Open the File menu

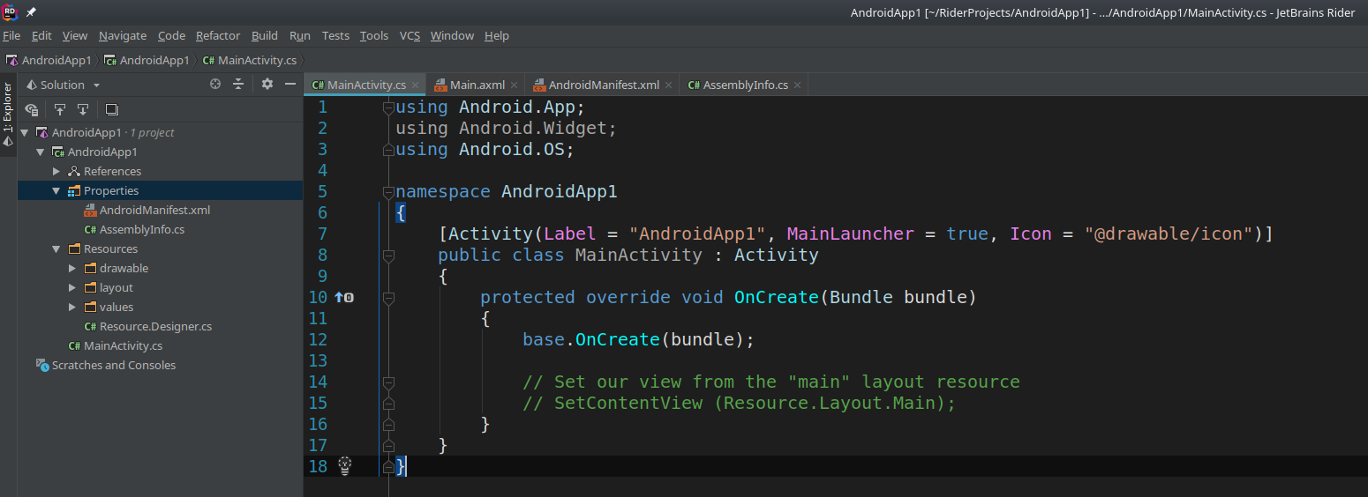(11, 36)
